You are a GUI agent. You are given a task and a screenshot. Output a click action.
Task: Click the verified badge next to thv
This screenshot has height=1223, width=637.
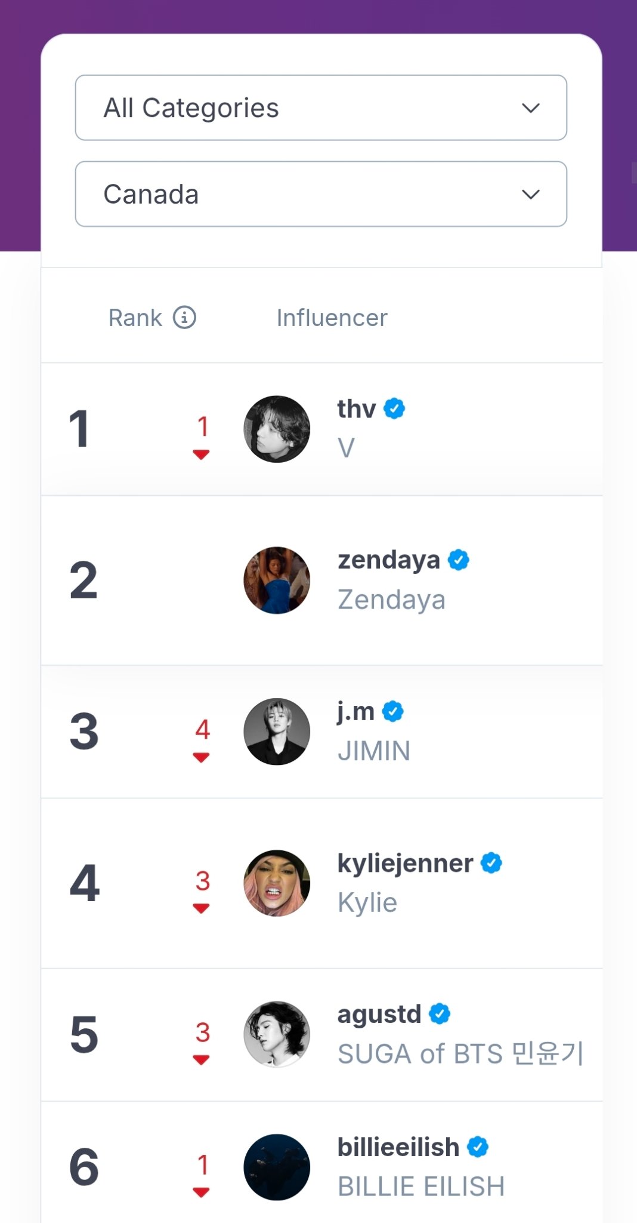coord(394,408)
